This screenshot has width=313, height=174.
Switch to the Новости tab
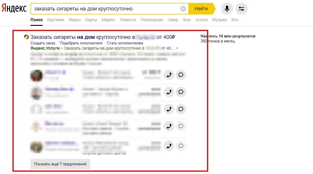[x=128, y=20]
